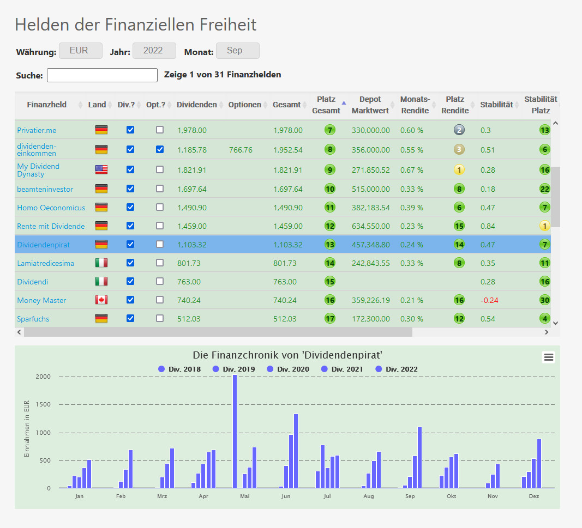Click silver rank 2 badge for Privatier.me

click(x=459, y=130)
